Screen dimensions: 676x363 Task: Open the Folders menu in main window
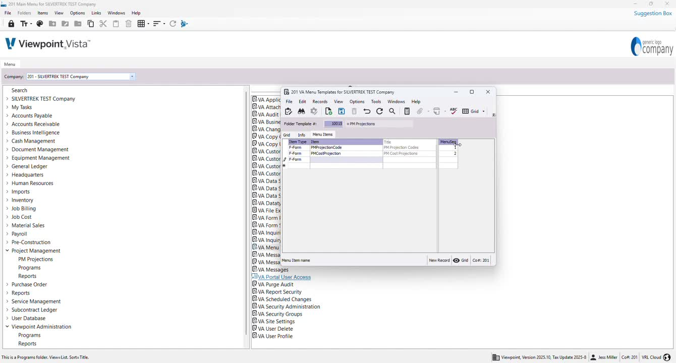coord(24,13)
